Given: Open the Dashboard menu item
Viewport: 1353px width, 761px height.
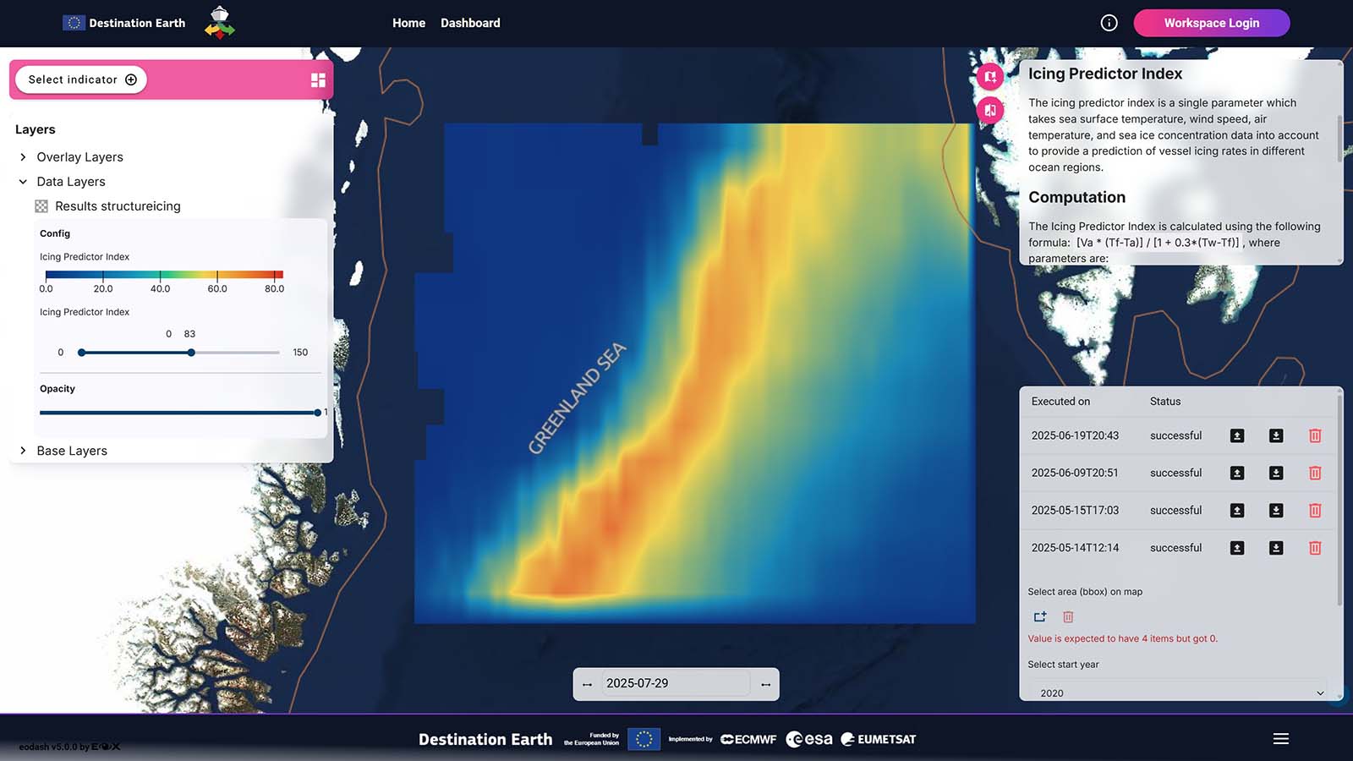Looking at the screenshot, I should (x=470, y=23).
